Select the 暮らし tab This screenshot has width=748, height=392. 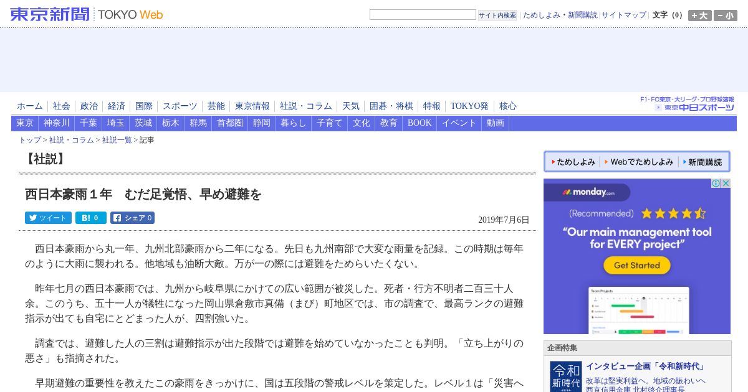pos(294,123)
